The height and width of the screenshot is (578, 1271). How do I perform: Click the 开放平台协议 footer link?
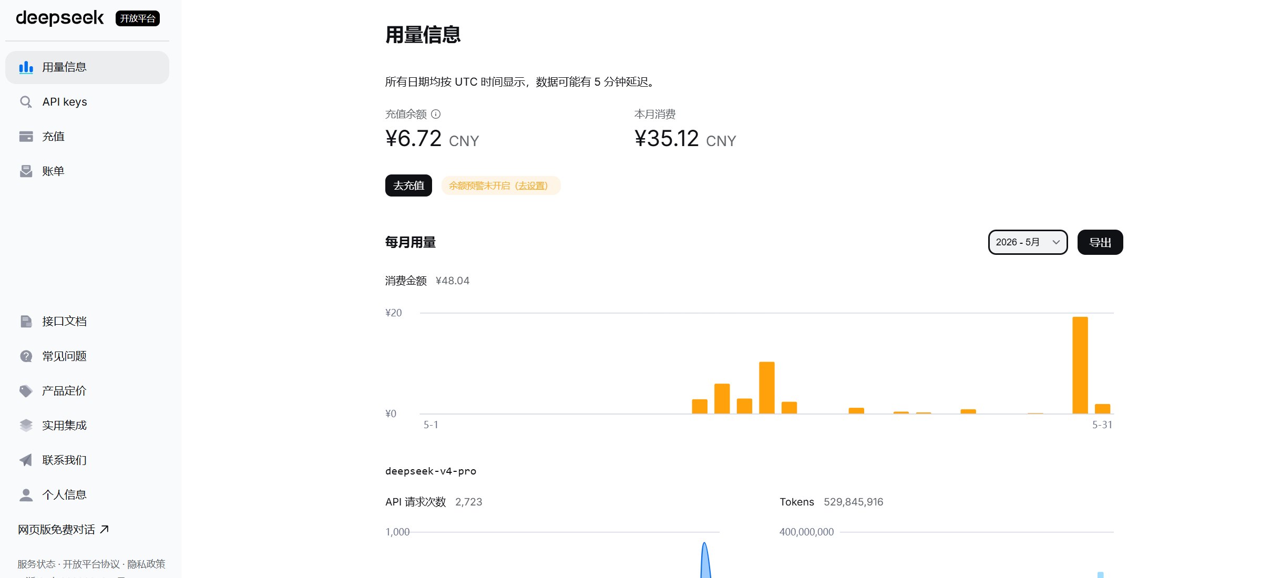click(91, 564)
